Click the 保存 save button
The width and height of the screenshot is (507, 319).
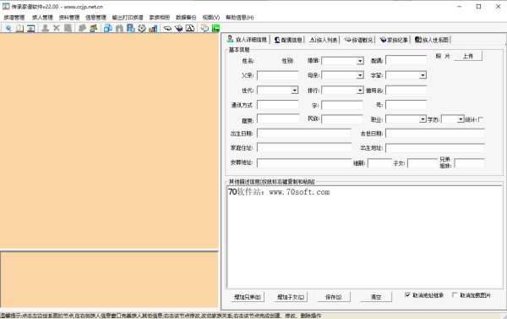(x=334, y=297)
